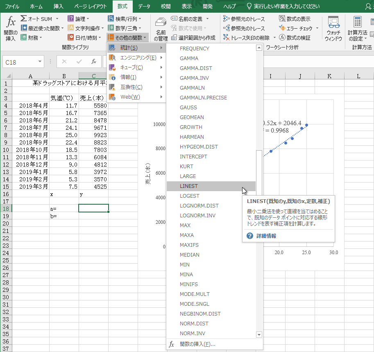Open the Financial (財務) functions list
This screenshot has height=352, width=374.
click(31, 37)
